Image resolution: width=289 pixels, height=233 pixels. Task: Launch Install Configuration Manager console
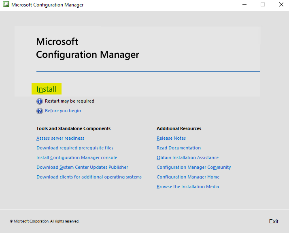tap(76, 158)
